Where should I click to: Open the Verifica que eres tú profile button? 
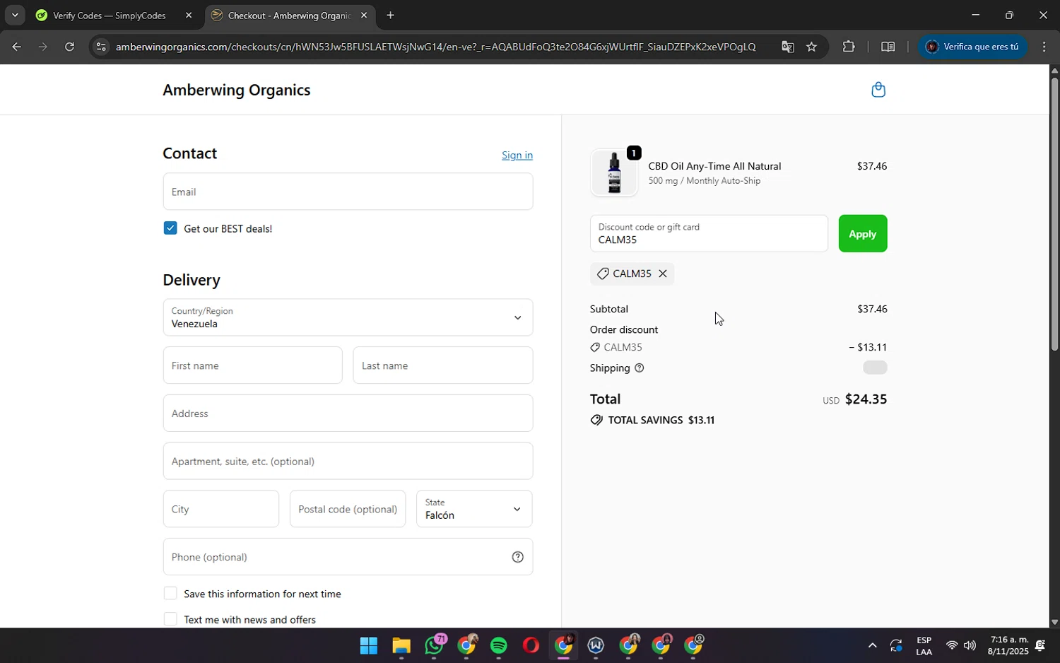(972, 47)
